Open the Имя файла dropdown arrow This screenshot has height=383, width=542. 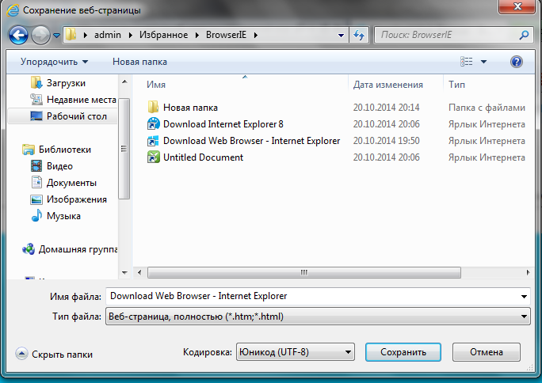(524, 297)
